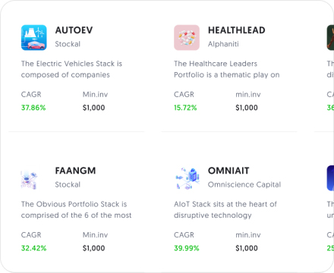The width and height of the screenshot is (334, 273).
Task: Click Stockal under AUTOEV
Action: [x=68, y=44]
